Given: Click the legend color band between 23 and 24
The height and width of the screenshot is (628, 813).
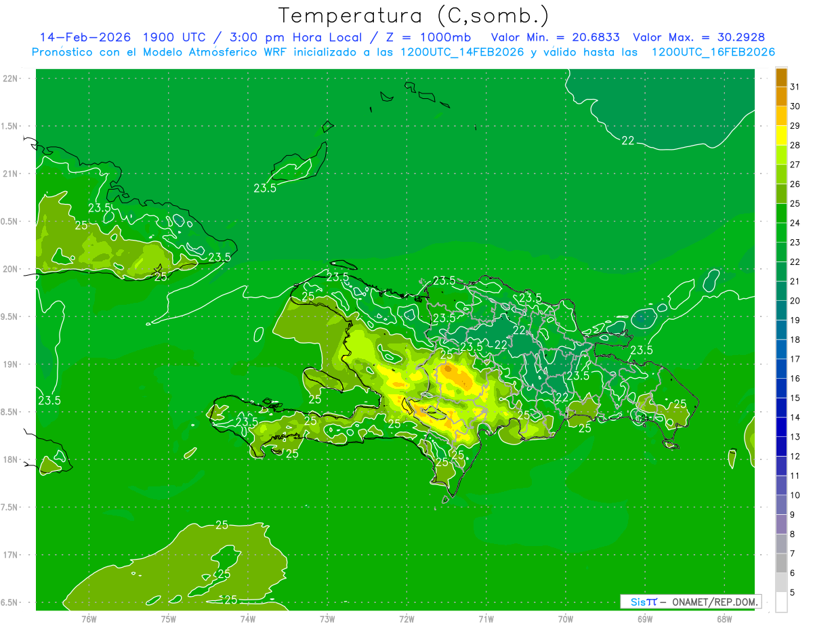Looking at the screenshot, I should [x=781, y=233].
